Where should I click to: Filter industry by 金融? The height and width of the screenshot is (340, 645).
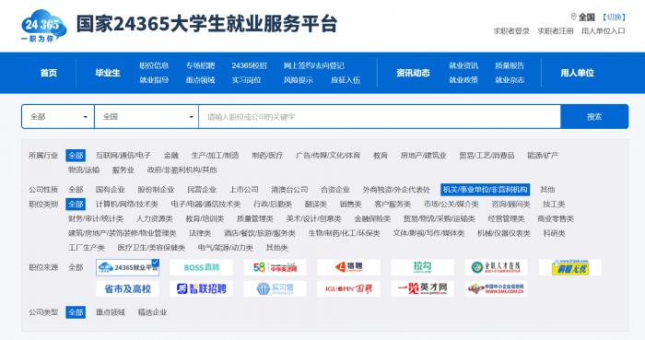(x=171, y=156)
